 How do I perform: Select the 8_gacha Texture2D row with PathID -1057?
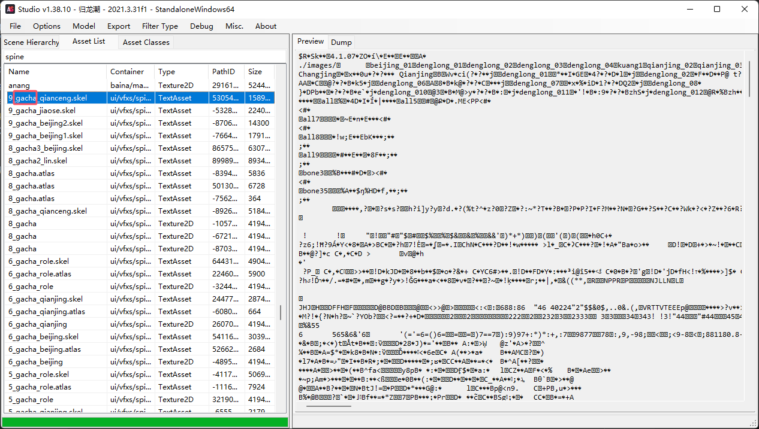coord(140,223)
